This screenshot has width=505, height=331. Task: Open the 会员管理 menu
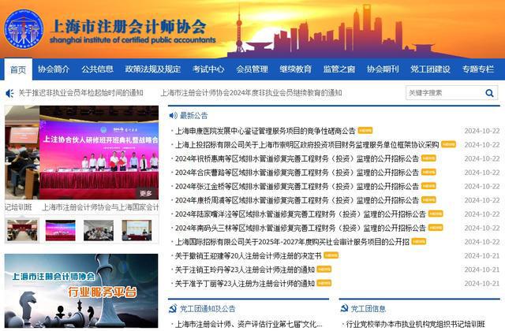[x=252, y=69]
